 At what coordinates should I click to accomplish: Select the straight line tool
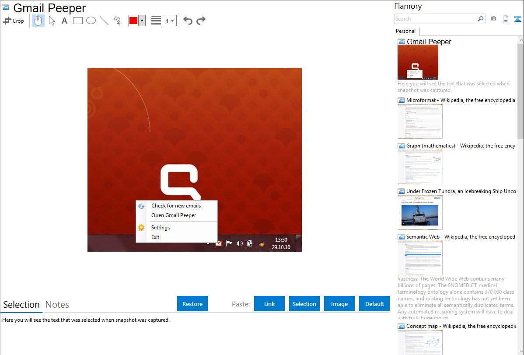coord(104,21)
